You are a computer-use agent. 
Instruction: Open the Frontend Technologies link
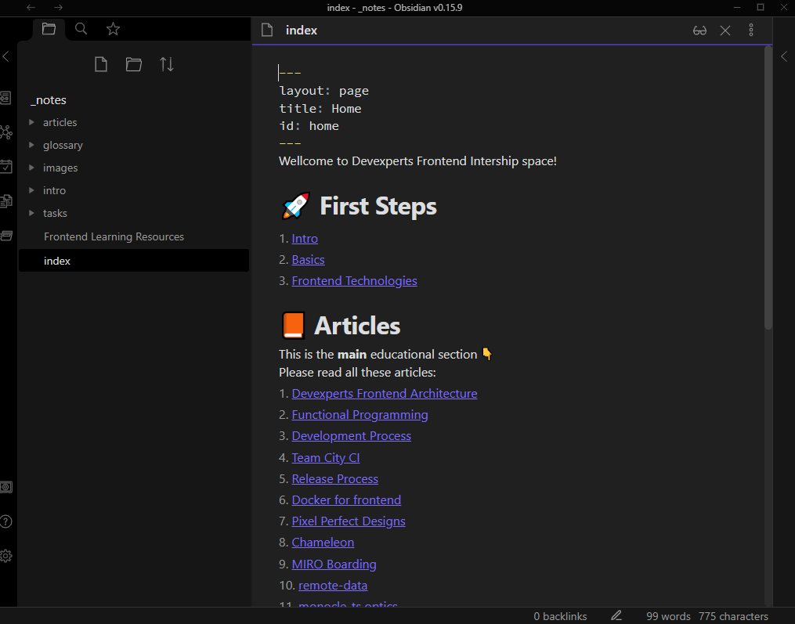354,281
